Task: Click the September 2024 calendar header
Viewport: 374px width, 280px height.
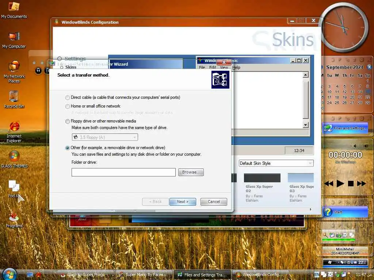Action: pyautogui.click(x=344, y=67)
